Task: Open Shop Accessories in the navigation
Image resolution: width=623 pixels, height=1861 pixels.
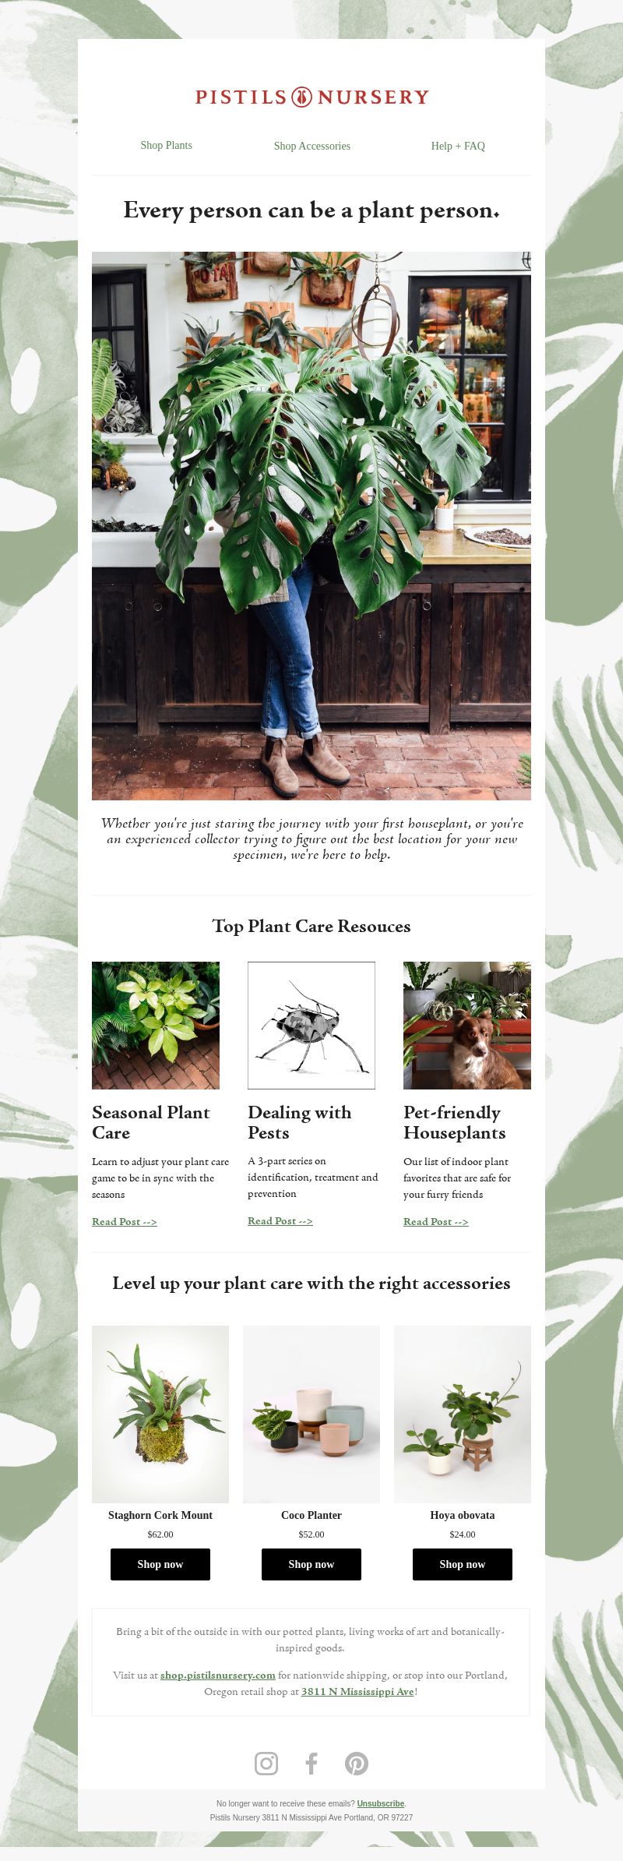Action: pos(311,146)
